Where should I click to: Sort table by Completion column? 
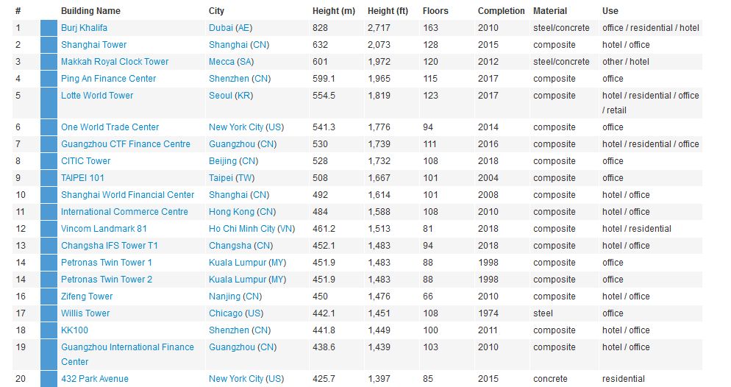pyautogui.click(x=501, y=11)
